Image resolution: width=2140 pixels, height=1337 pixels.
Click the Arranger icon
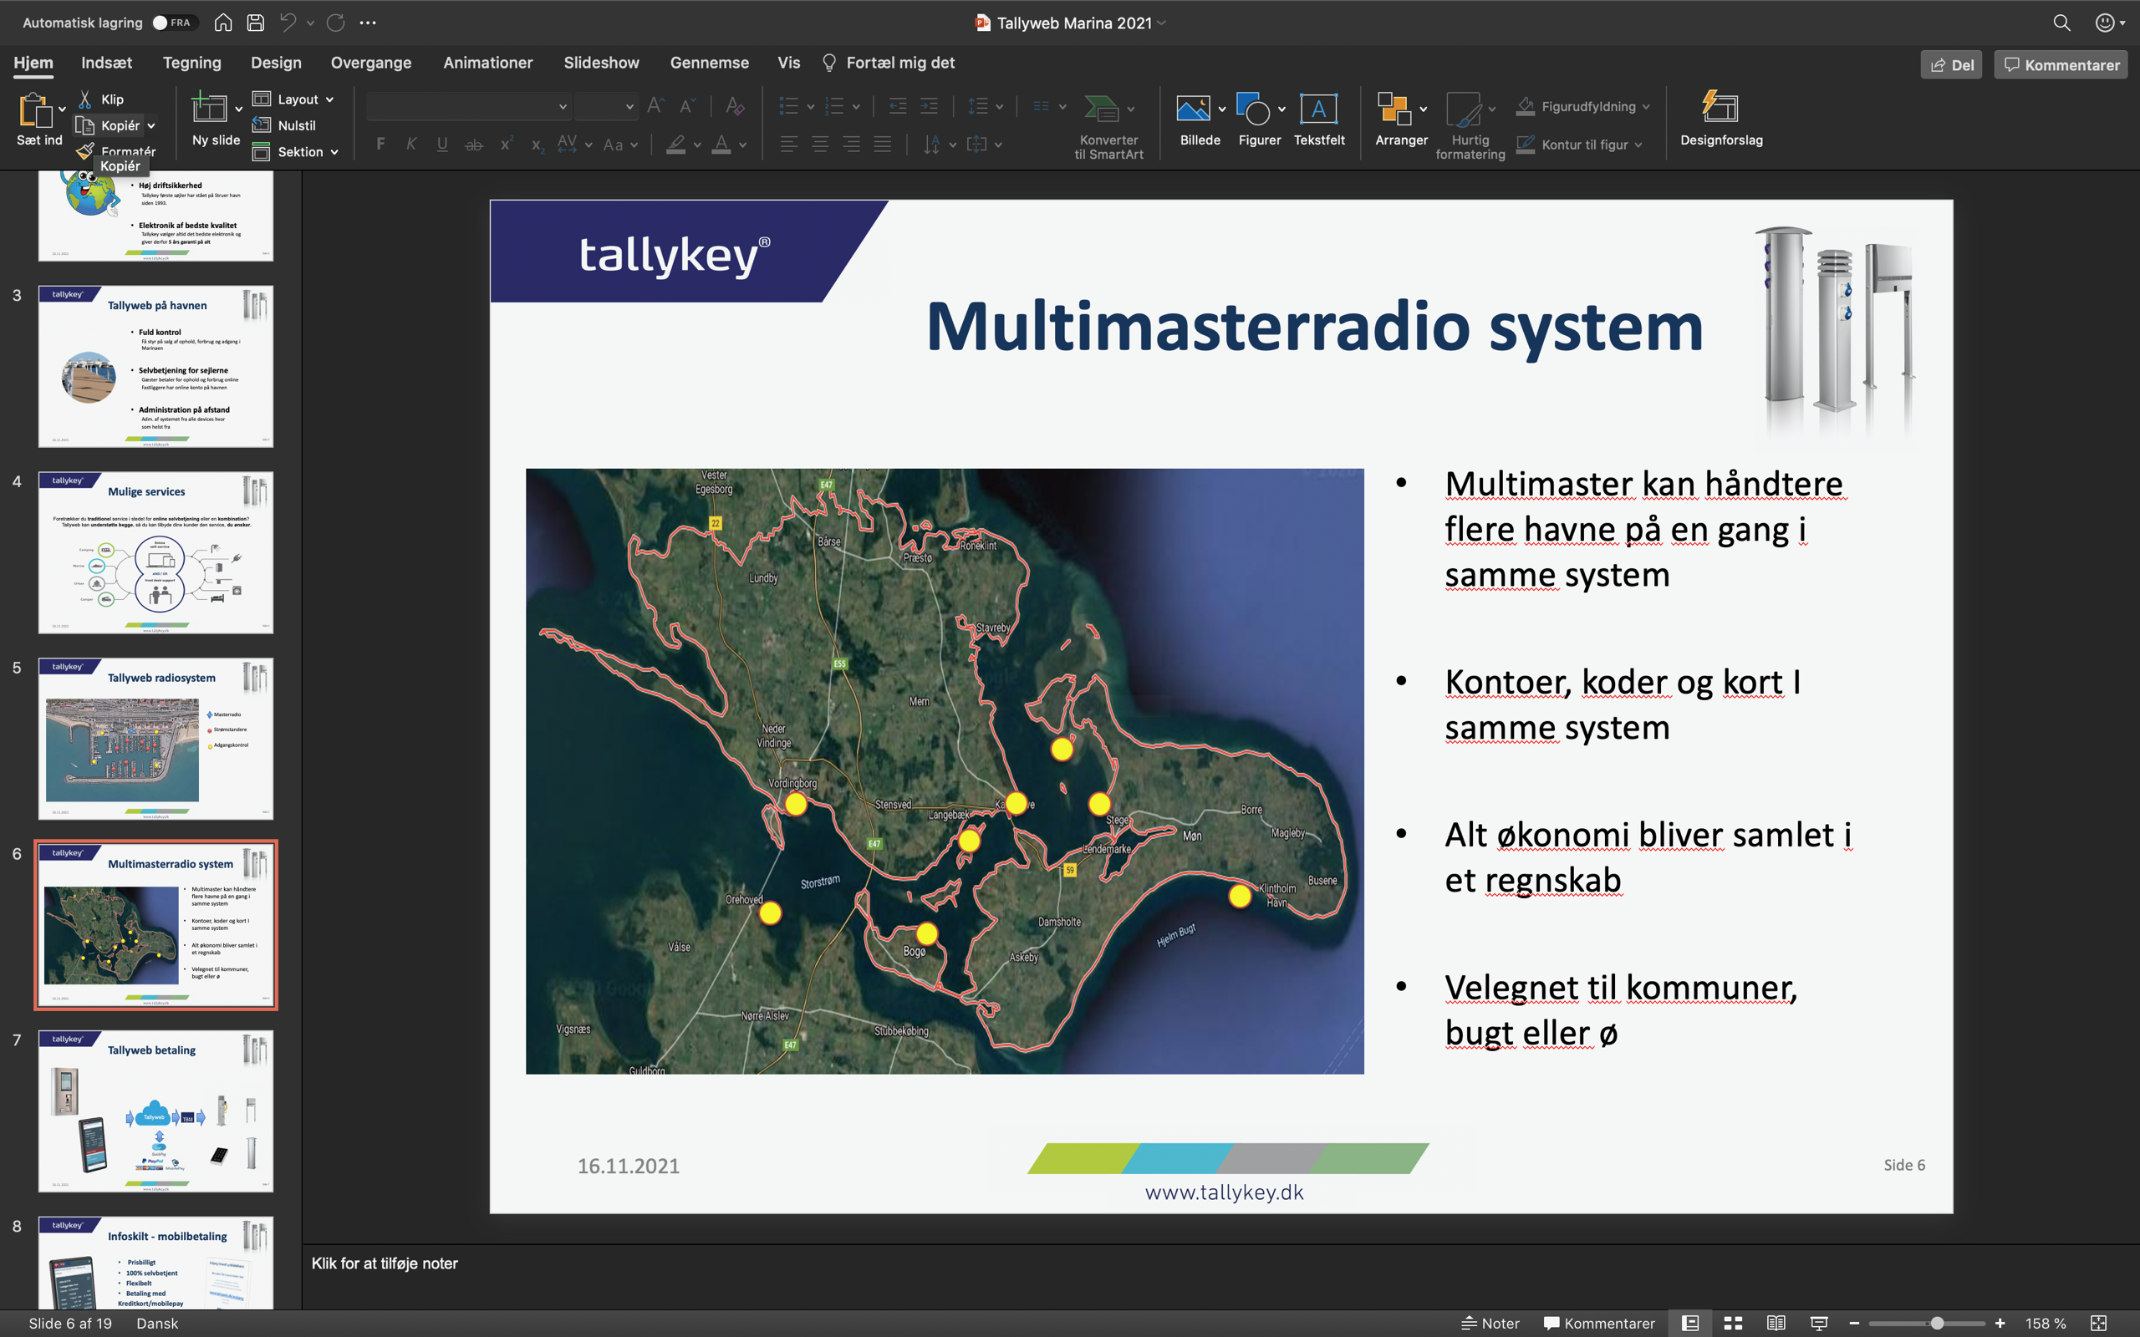click(x=1394, y=109)
